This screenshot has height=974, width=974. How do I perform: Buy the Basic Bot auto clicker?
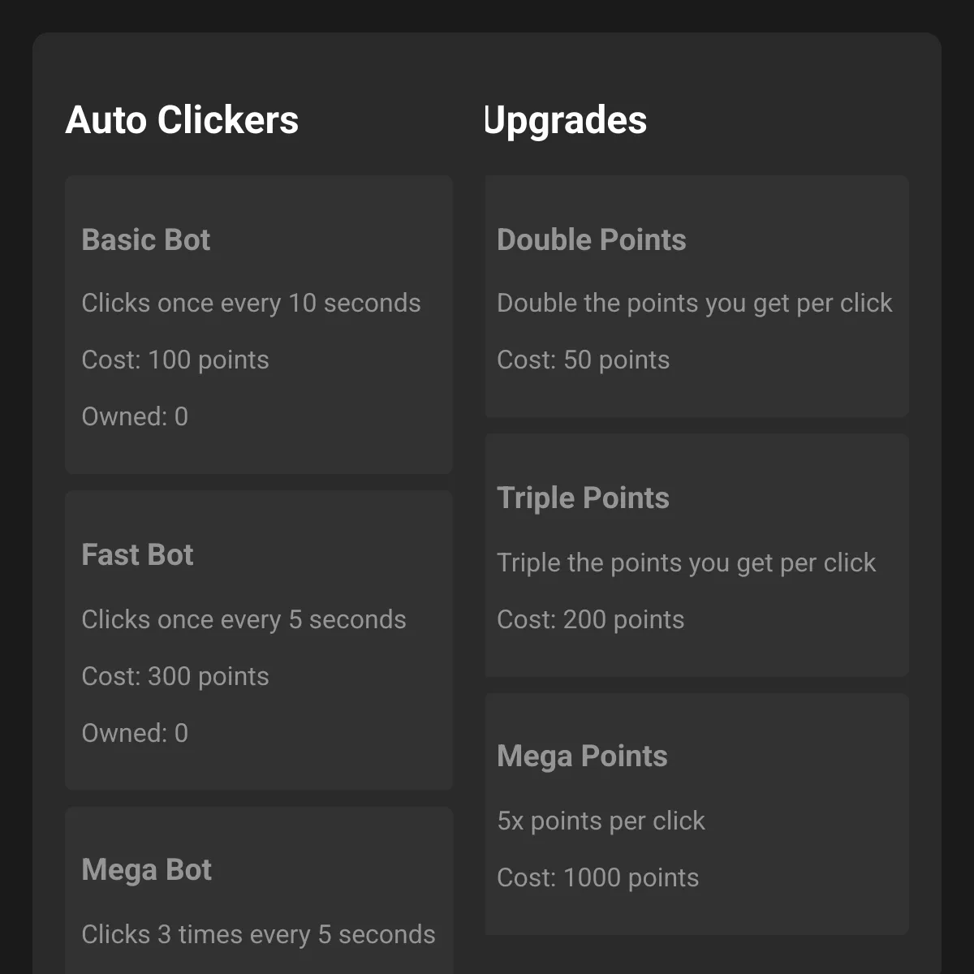259,325
